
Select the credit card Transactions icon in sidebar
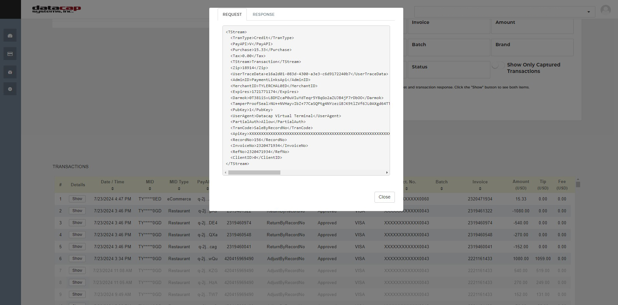pyautogui.click(x=10, y=54)
